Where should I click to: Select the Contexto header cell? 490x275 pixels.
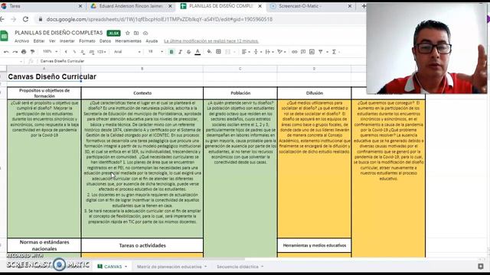pyautogui.click(x=142, y=93)
